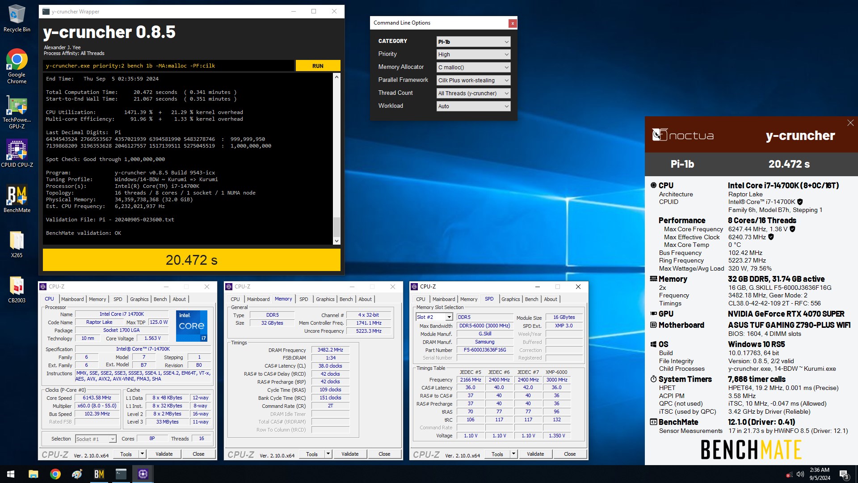Image resolution: width=858 pixels, height=483 pixels.
Task: Open File Explorer from taskbar
Action: tap(34, 474)
